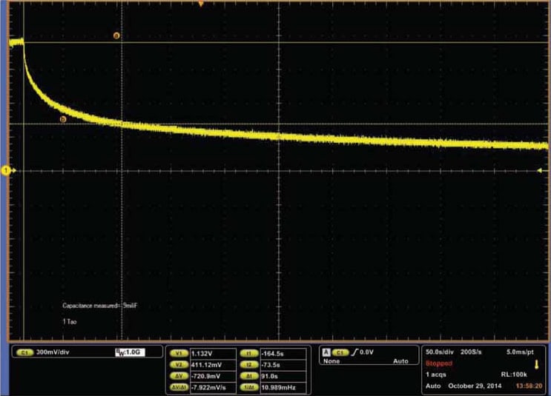
Task: Click the rising edge trigger slope icon
Action: pyautogui.click(x=354, y=352)
